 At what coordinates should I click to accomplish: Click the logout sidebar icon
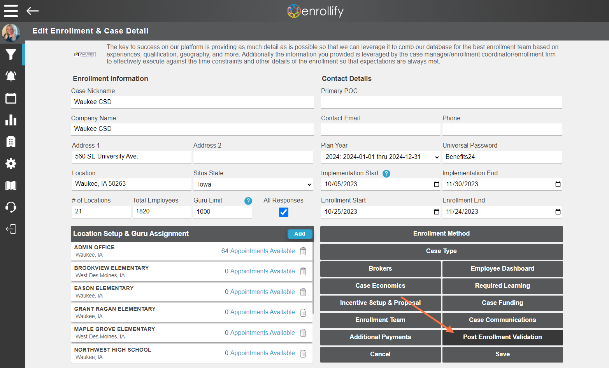[x=11, y=229]
